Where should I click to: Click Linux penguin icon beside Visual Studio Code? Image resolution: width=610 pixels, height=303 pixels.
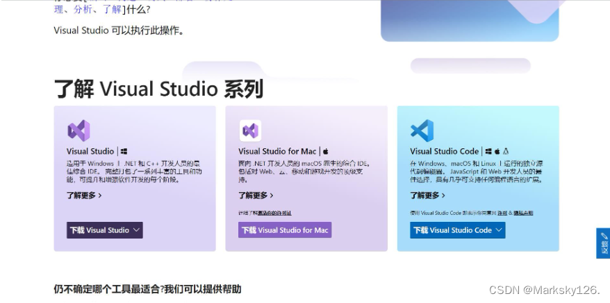pos(506,151)
